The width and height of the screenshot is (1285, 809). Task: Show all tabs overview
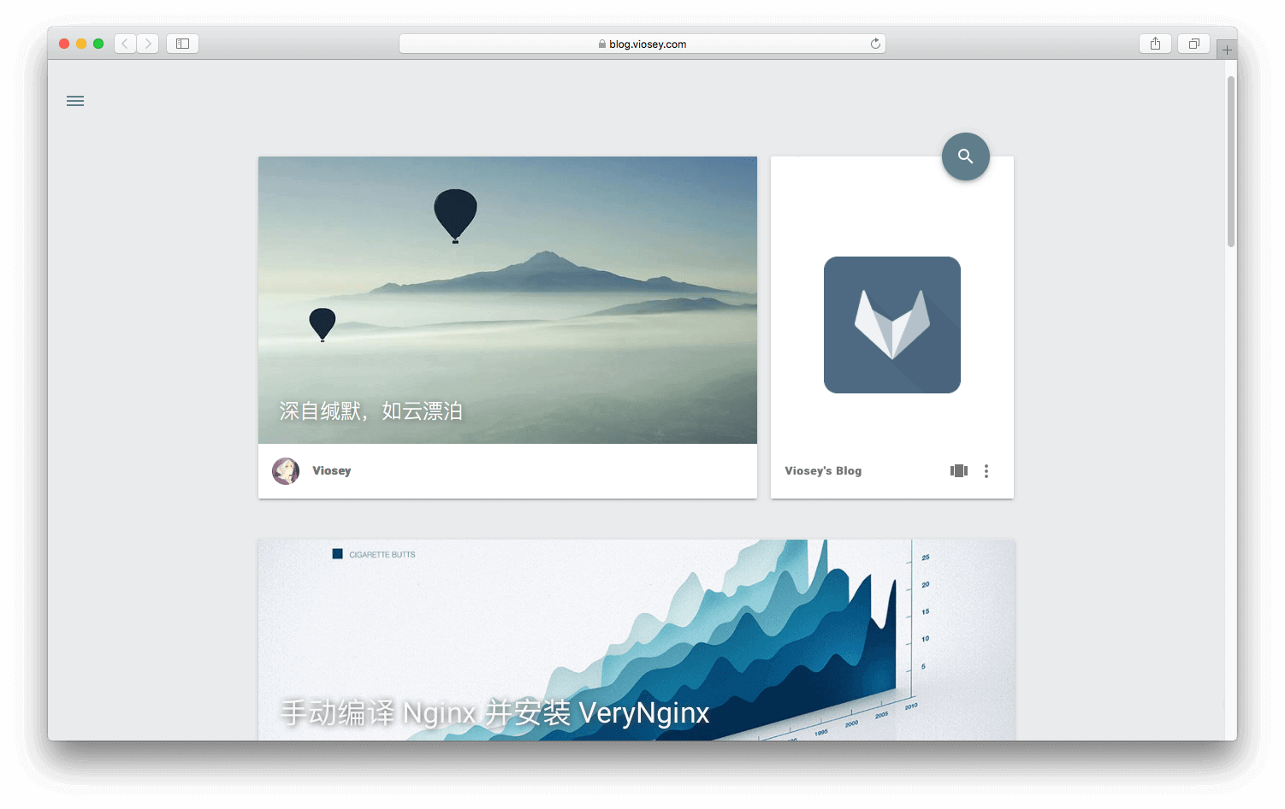coord(1193,44)
